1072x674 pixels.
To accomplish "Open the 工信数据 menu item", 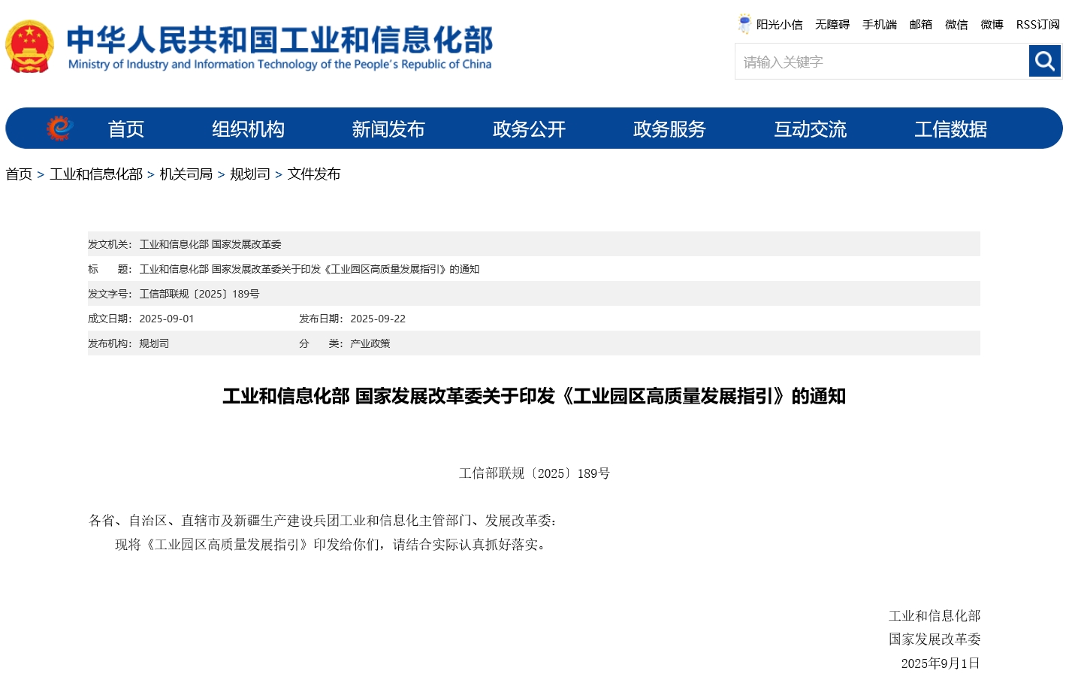I will point(950,129).
